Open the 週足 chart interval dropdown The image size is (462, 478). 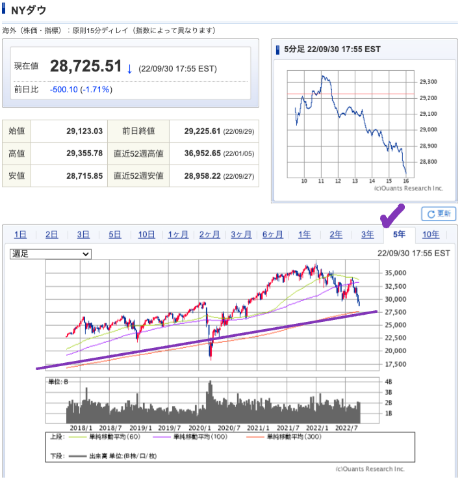coord(51,254)
